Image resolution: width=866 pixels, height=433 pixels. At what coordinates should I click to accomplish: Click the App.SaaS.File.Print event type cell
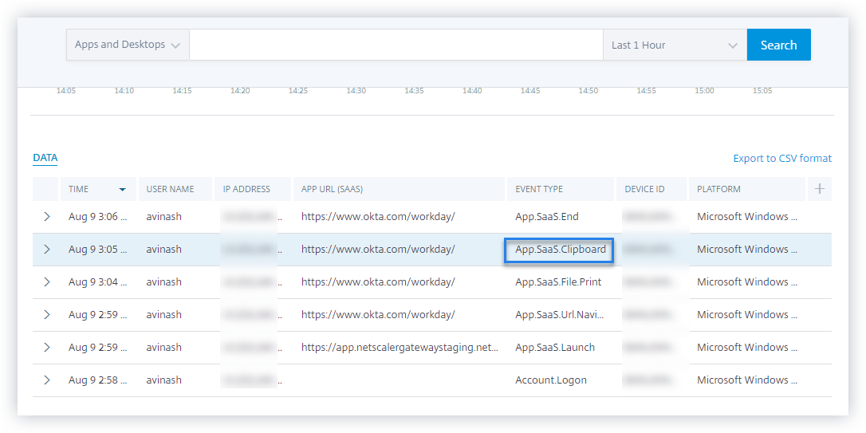click(558, 281)
